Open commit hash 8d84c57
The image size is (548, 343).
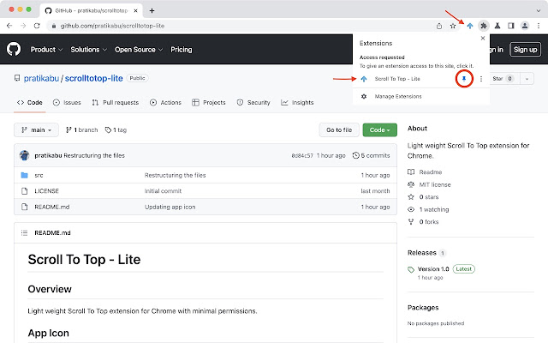[x=302, y=155]
